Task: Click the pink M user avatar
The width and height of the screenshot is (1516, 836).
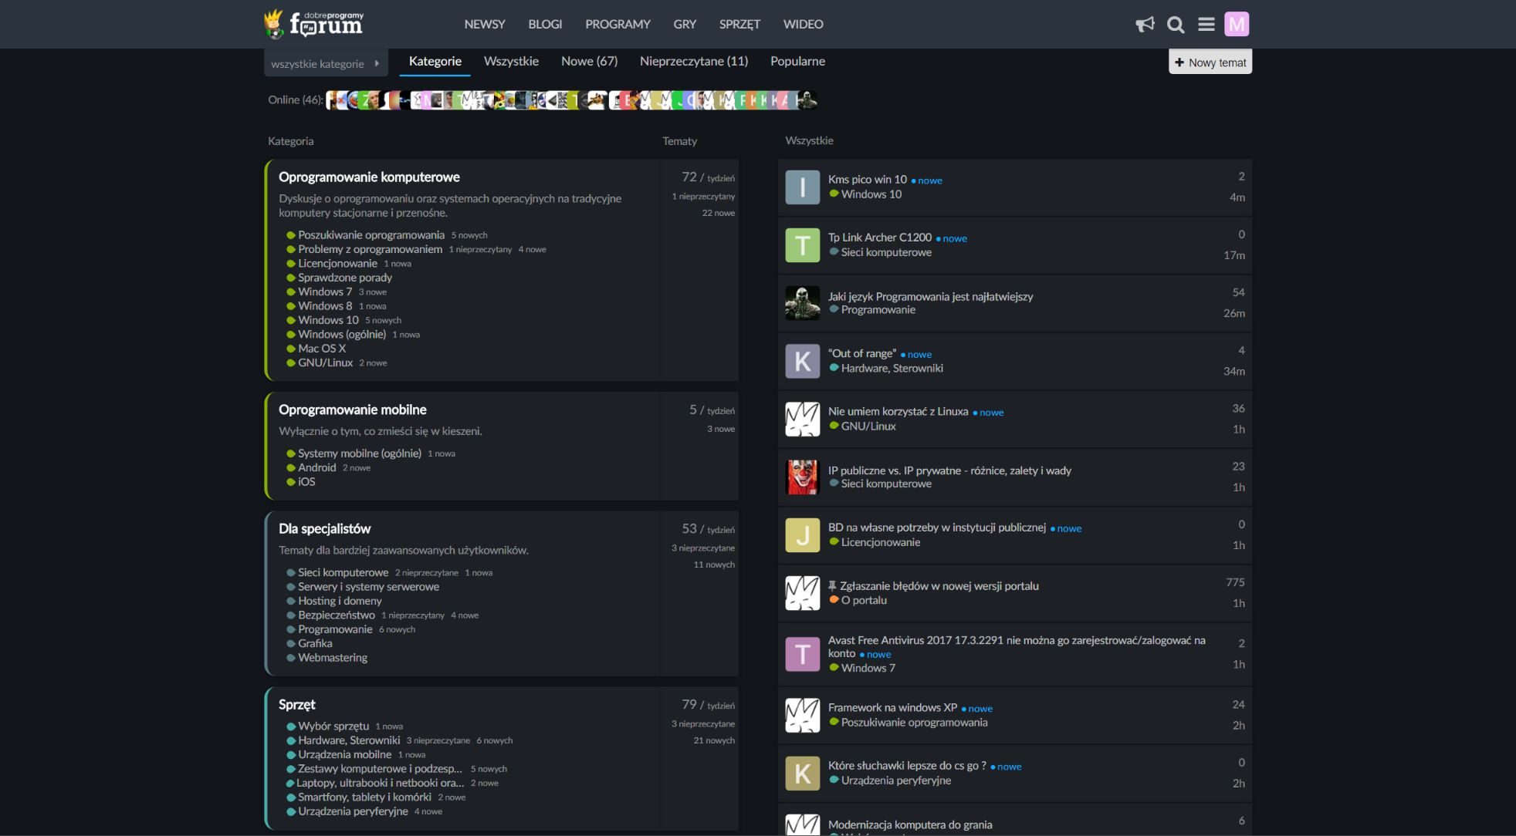Action: click(1237, 25)
